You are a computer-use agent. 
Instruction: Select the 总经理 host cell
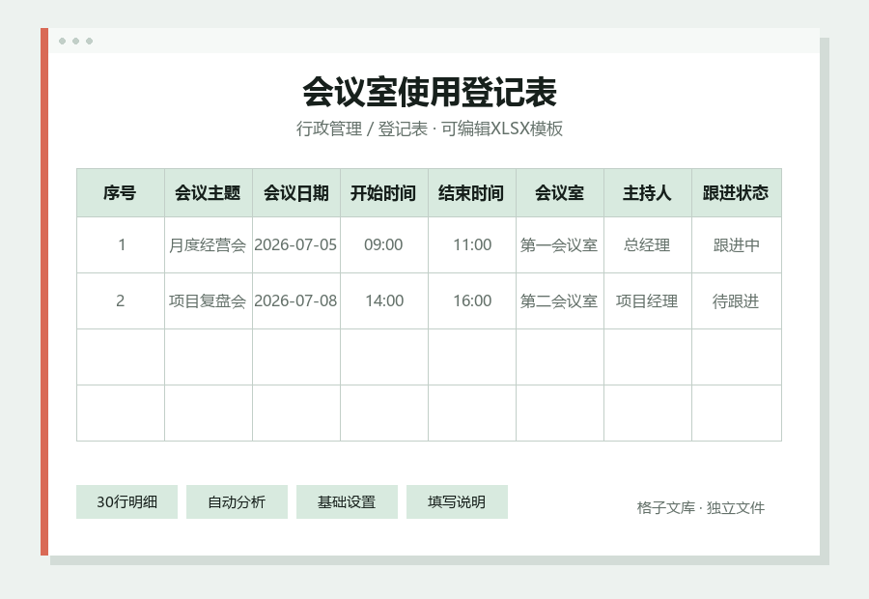[x=648, y=245]
